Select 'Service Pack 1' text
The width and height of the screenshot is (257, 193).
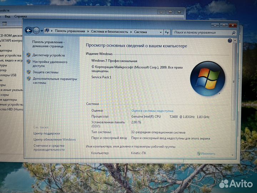point(101,77)
